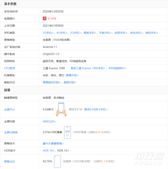
Task: Click the 手机类型 row label
Action: point(10,33)
